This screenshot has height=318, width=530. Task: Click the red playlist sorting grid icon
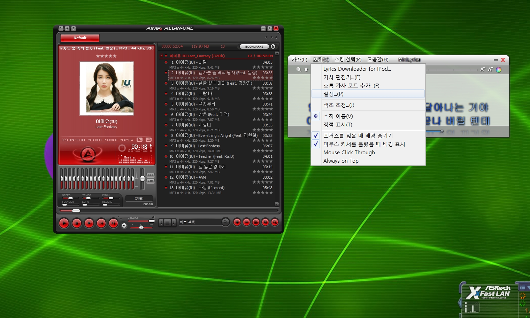pyautogui.click(x=256, y=222)
